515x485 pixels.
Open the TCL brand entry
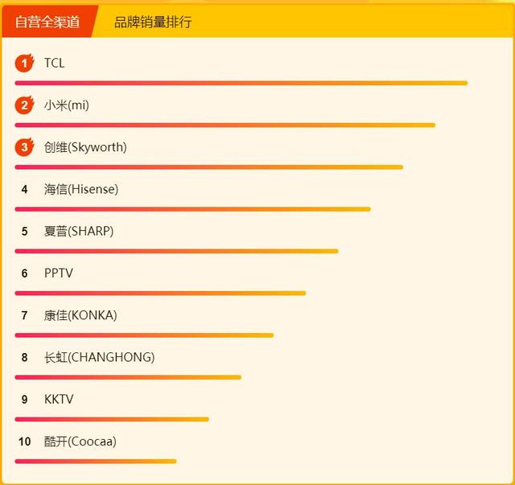coord(54,63)
